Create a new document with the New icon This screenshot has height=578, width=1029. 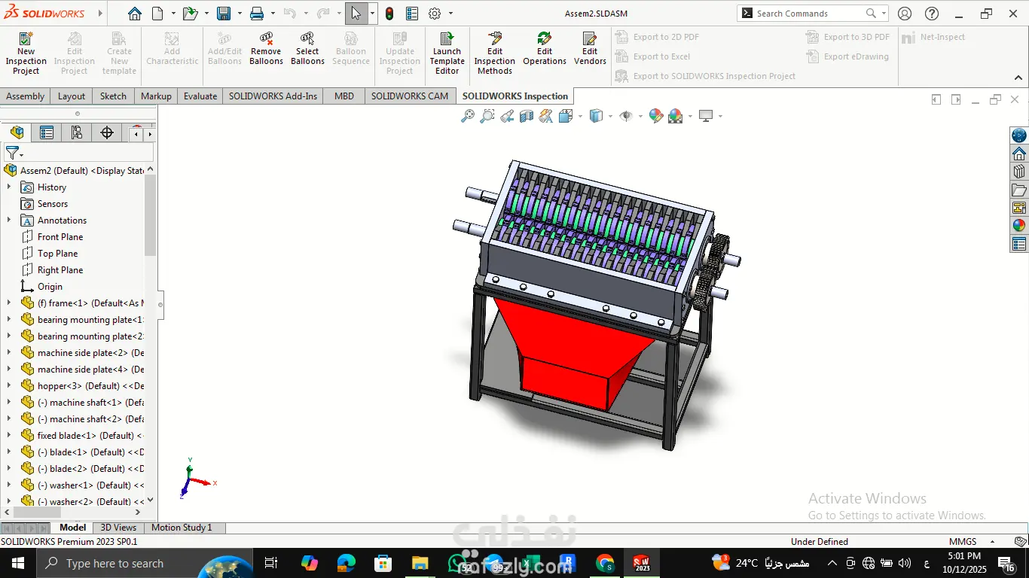(x=157, y=14)
